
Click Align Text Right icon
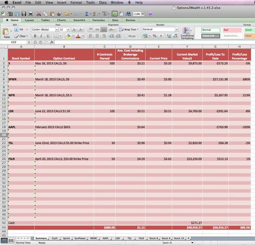click(x=104, y=36)
